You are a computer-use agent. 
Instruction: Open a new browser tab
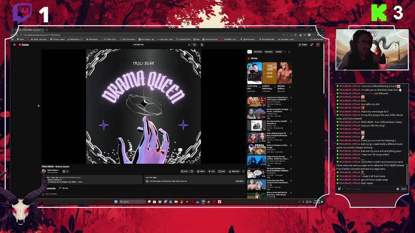click(47, 30)
